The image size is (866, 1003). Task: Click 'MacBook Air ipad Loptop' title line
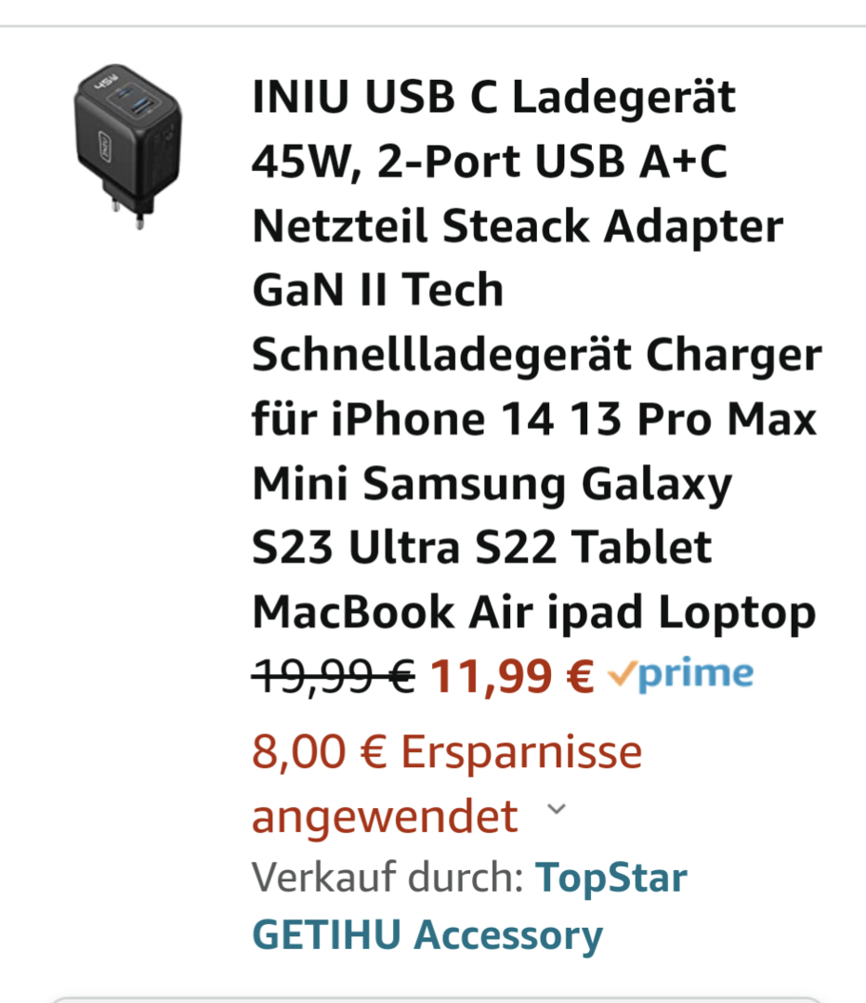pos(533,612)
